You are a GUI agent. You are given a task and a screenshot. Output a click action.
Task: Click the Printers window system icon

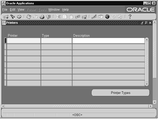click(4, 23)
